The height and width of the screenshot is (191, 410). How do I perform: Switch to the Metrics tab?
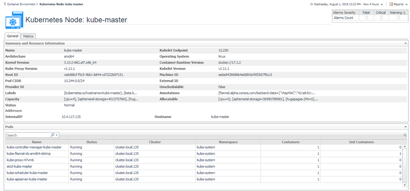click(x=28, y=36)
